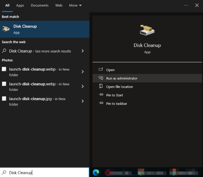
Task: Launch Microsoft Edge from the taskbar
Action: [96, 172]
